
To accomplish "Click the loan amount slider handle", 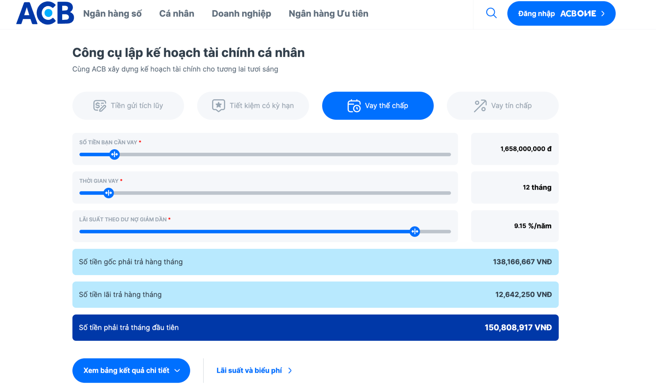I will [x=114, y=154].
